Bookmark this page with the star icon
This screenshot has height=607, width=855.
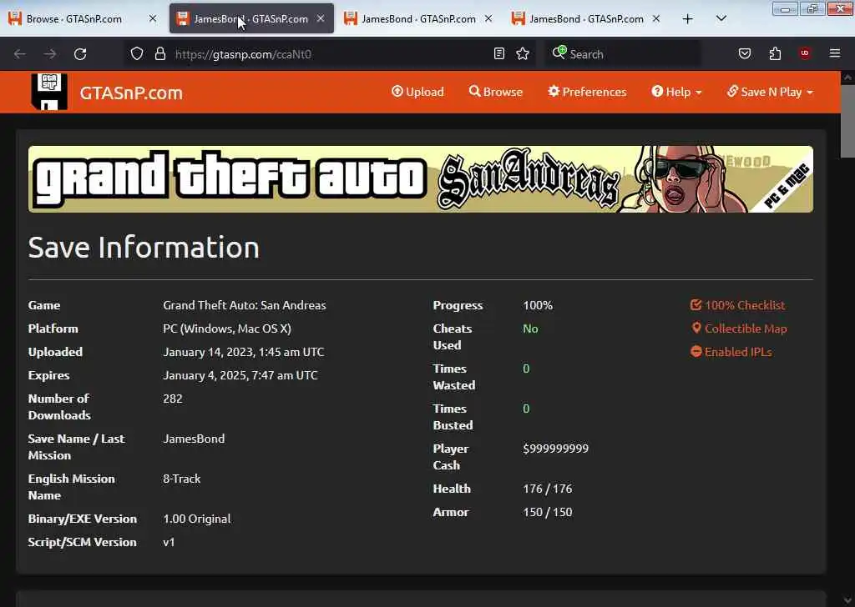523,53
